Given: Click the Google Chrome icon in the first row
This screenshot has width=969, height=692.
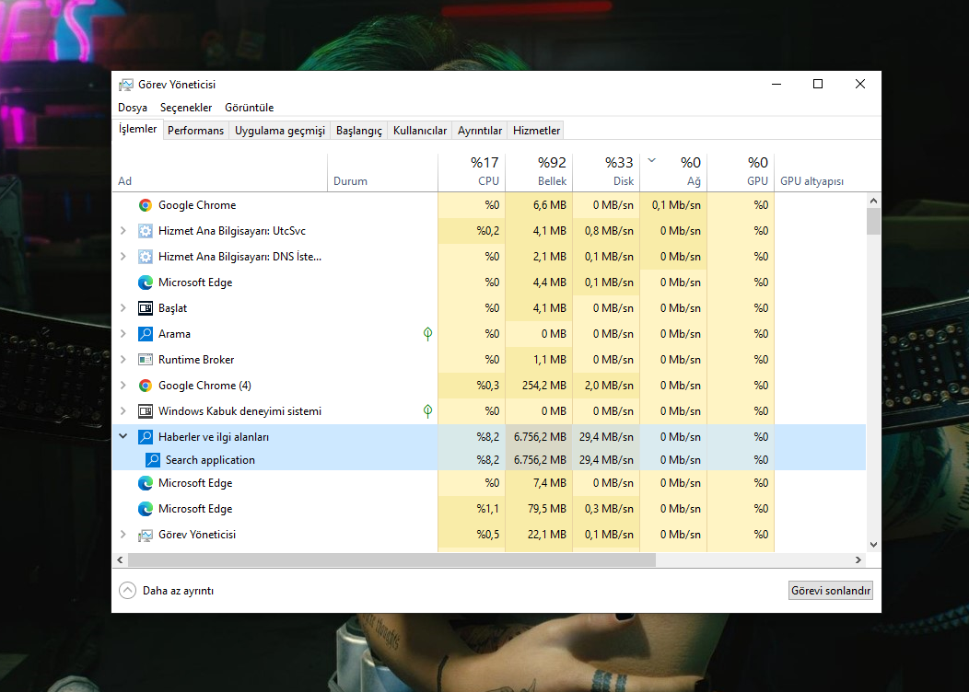Looking at the screenshot, I should (x=146, y=205).
